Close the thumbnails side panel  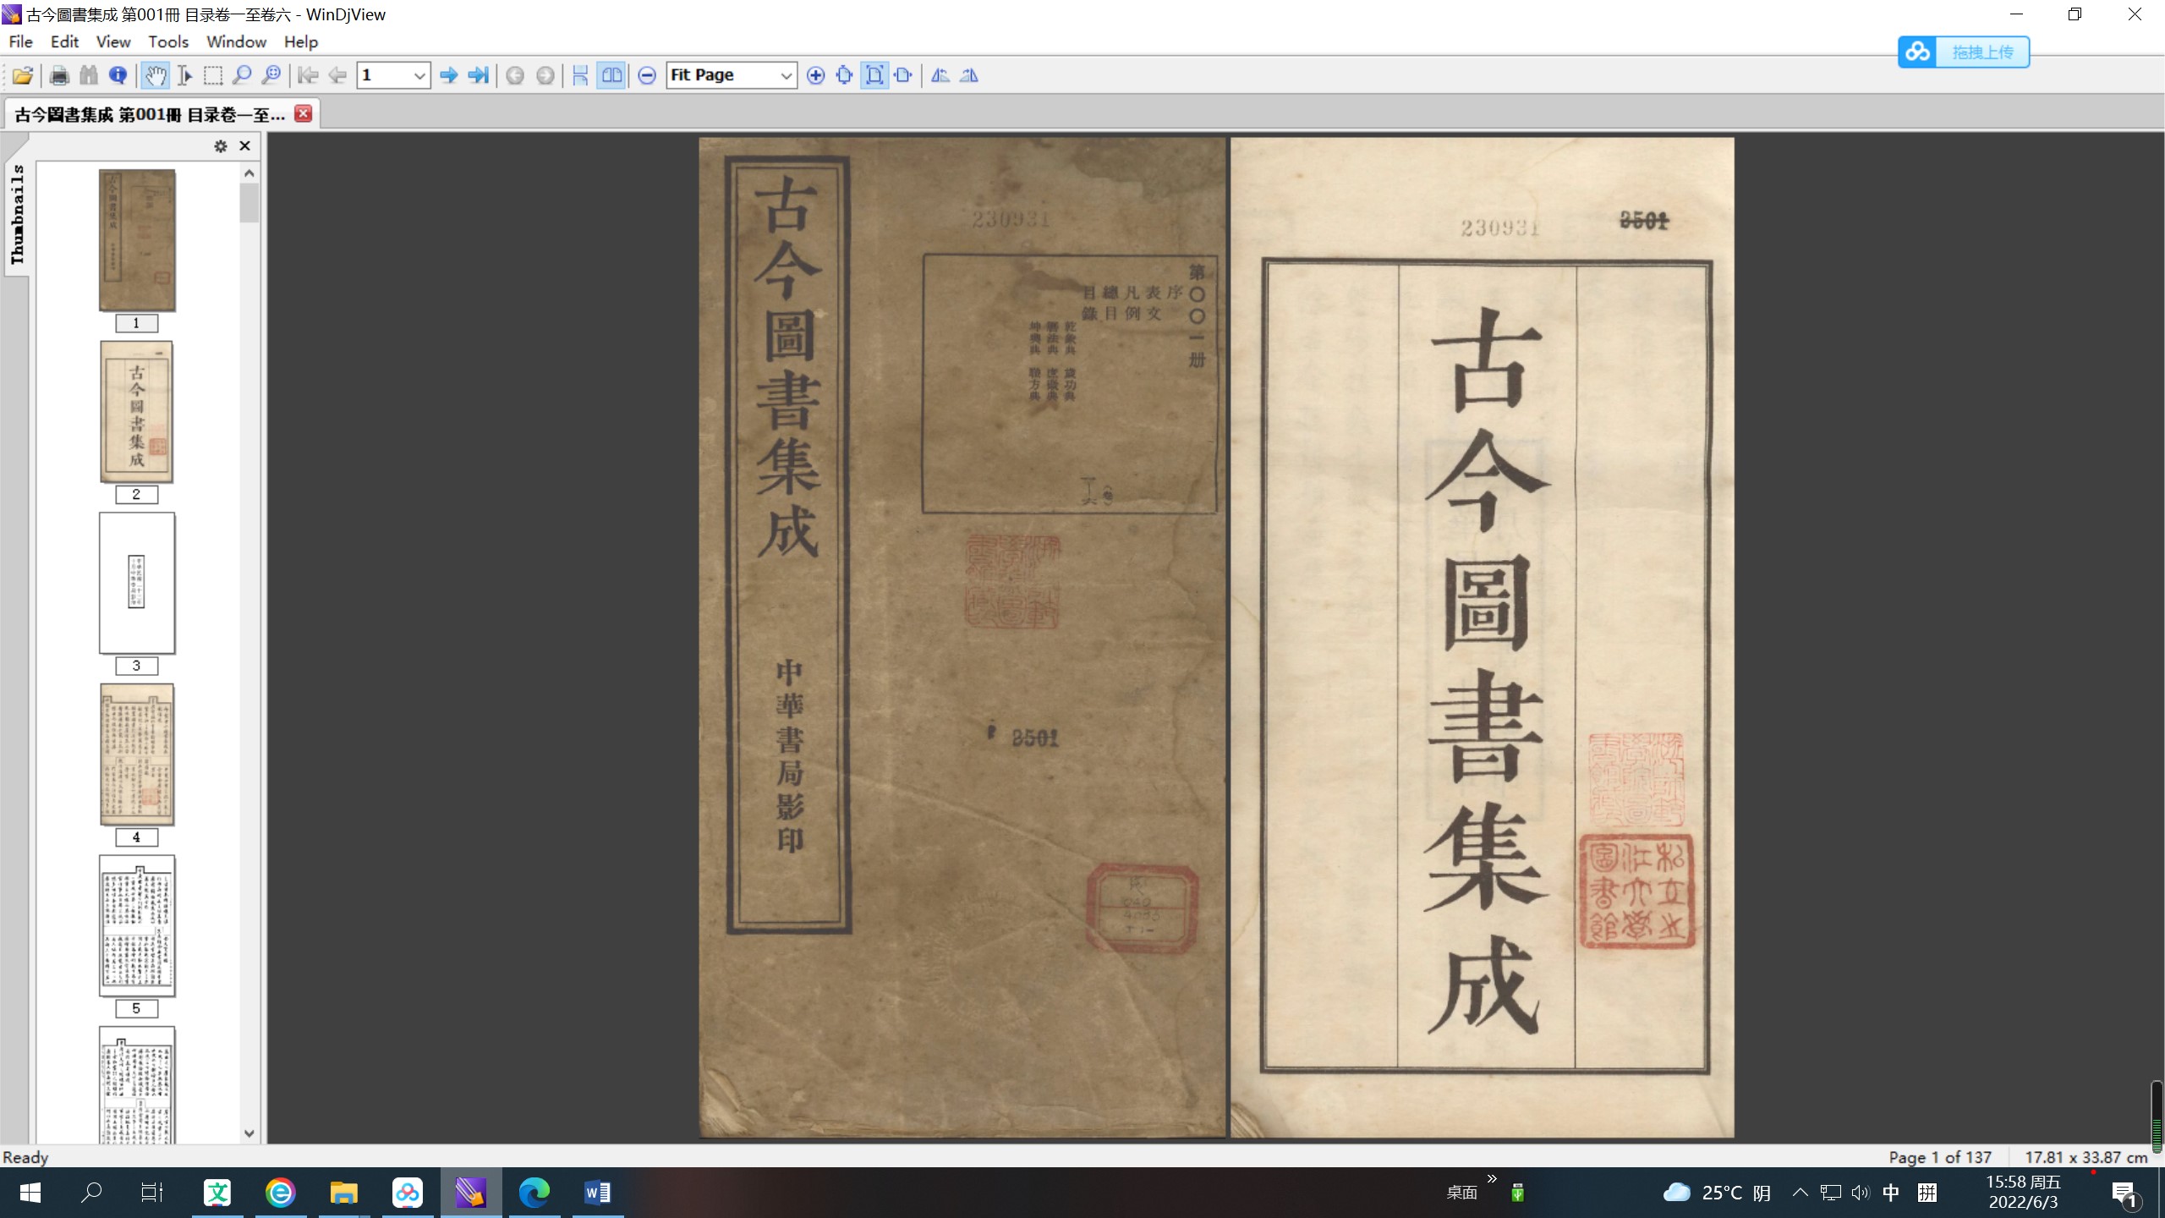click(245, 146)
